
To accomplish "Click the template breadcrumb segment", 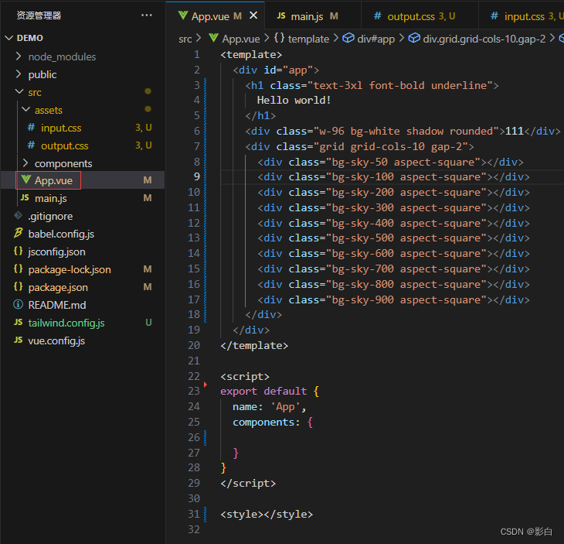I will [x=308, y=39].
